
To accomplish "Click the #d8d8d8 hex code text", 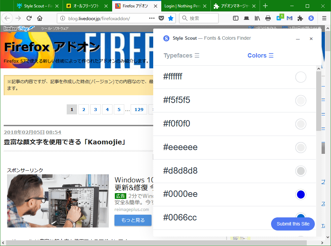I will tap(180, 171).
